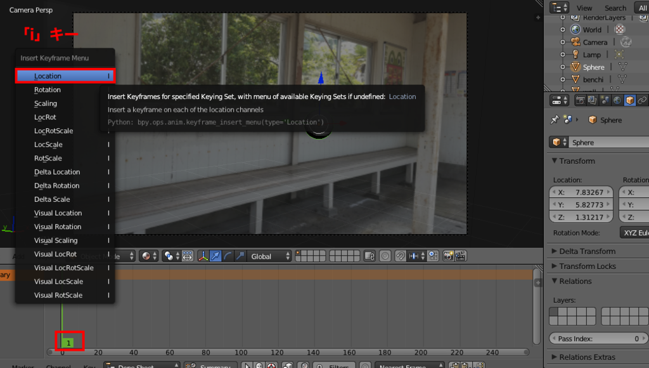This screenshot has width=649, height=368.
Task: Collapse the Transform panel
Action: tap(573, 161)
